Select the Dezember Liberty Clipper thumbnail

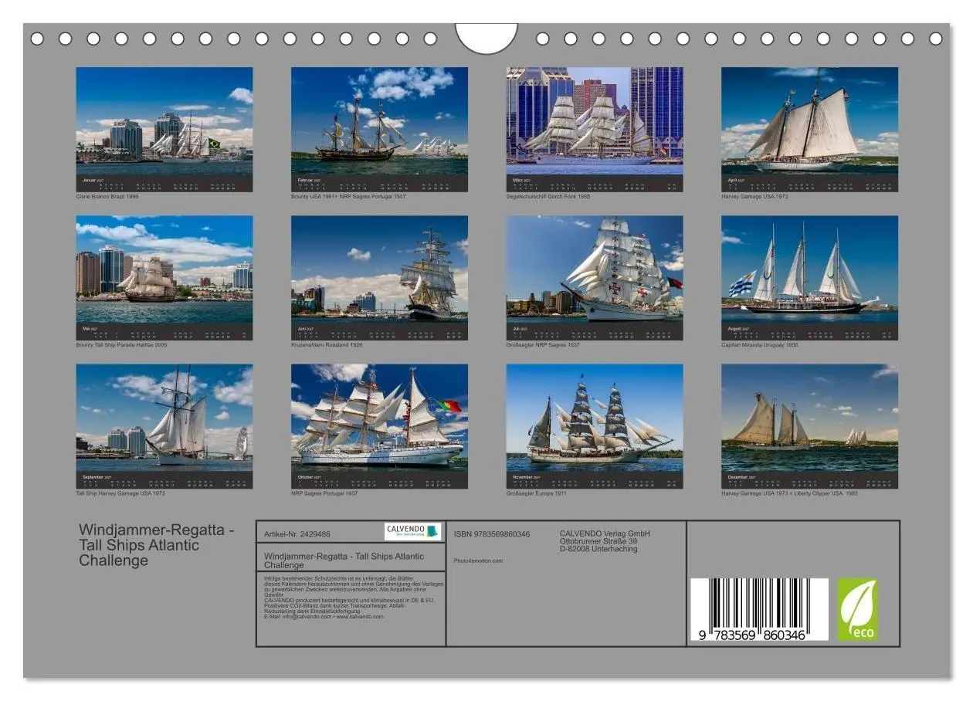click(x=810, y=426)
